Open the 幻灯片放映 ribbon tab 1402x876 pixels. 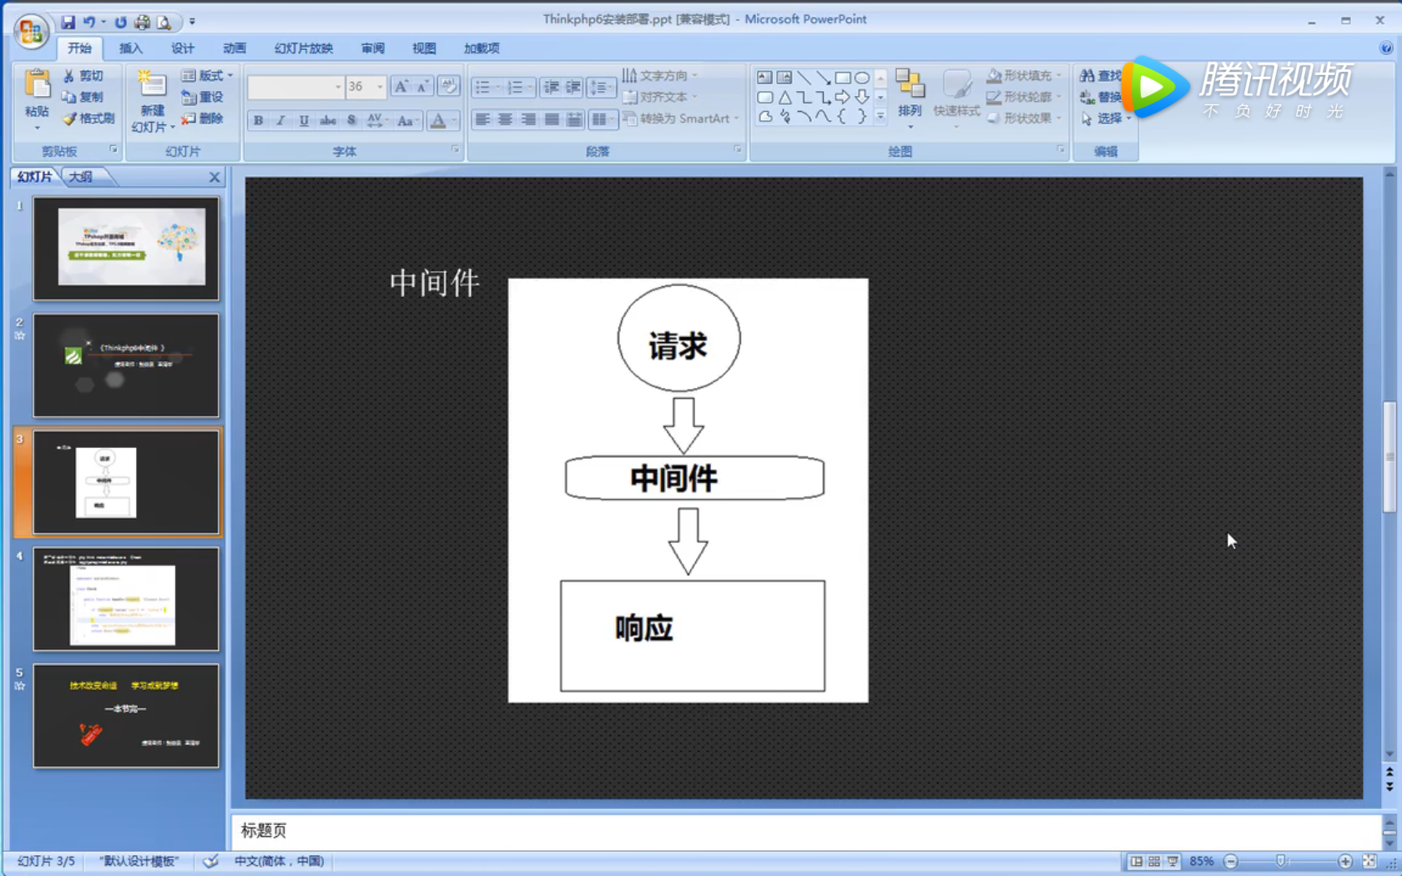304,48
